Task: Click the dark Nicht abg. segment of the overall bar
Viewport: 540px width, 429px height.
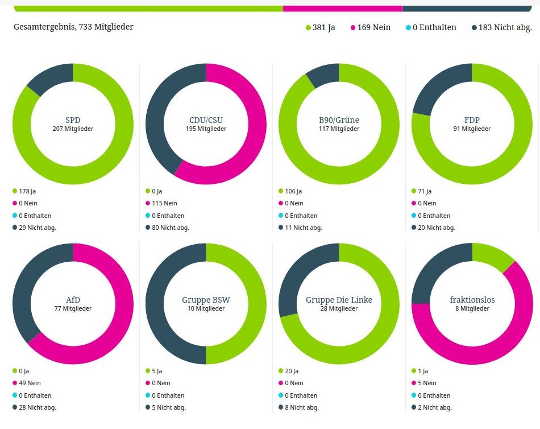Action: tap(467, 9)
